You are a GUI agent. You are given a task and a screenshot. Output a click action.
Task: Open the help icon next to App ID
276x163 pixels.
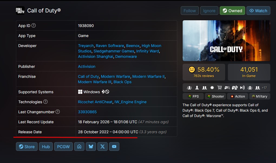pyautogui.click(x=34, y=25)
